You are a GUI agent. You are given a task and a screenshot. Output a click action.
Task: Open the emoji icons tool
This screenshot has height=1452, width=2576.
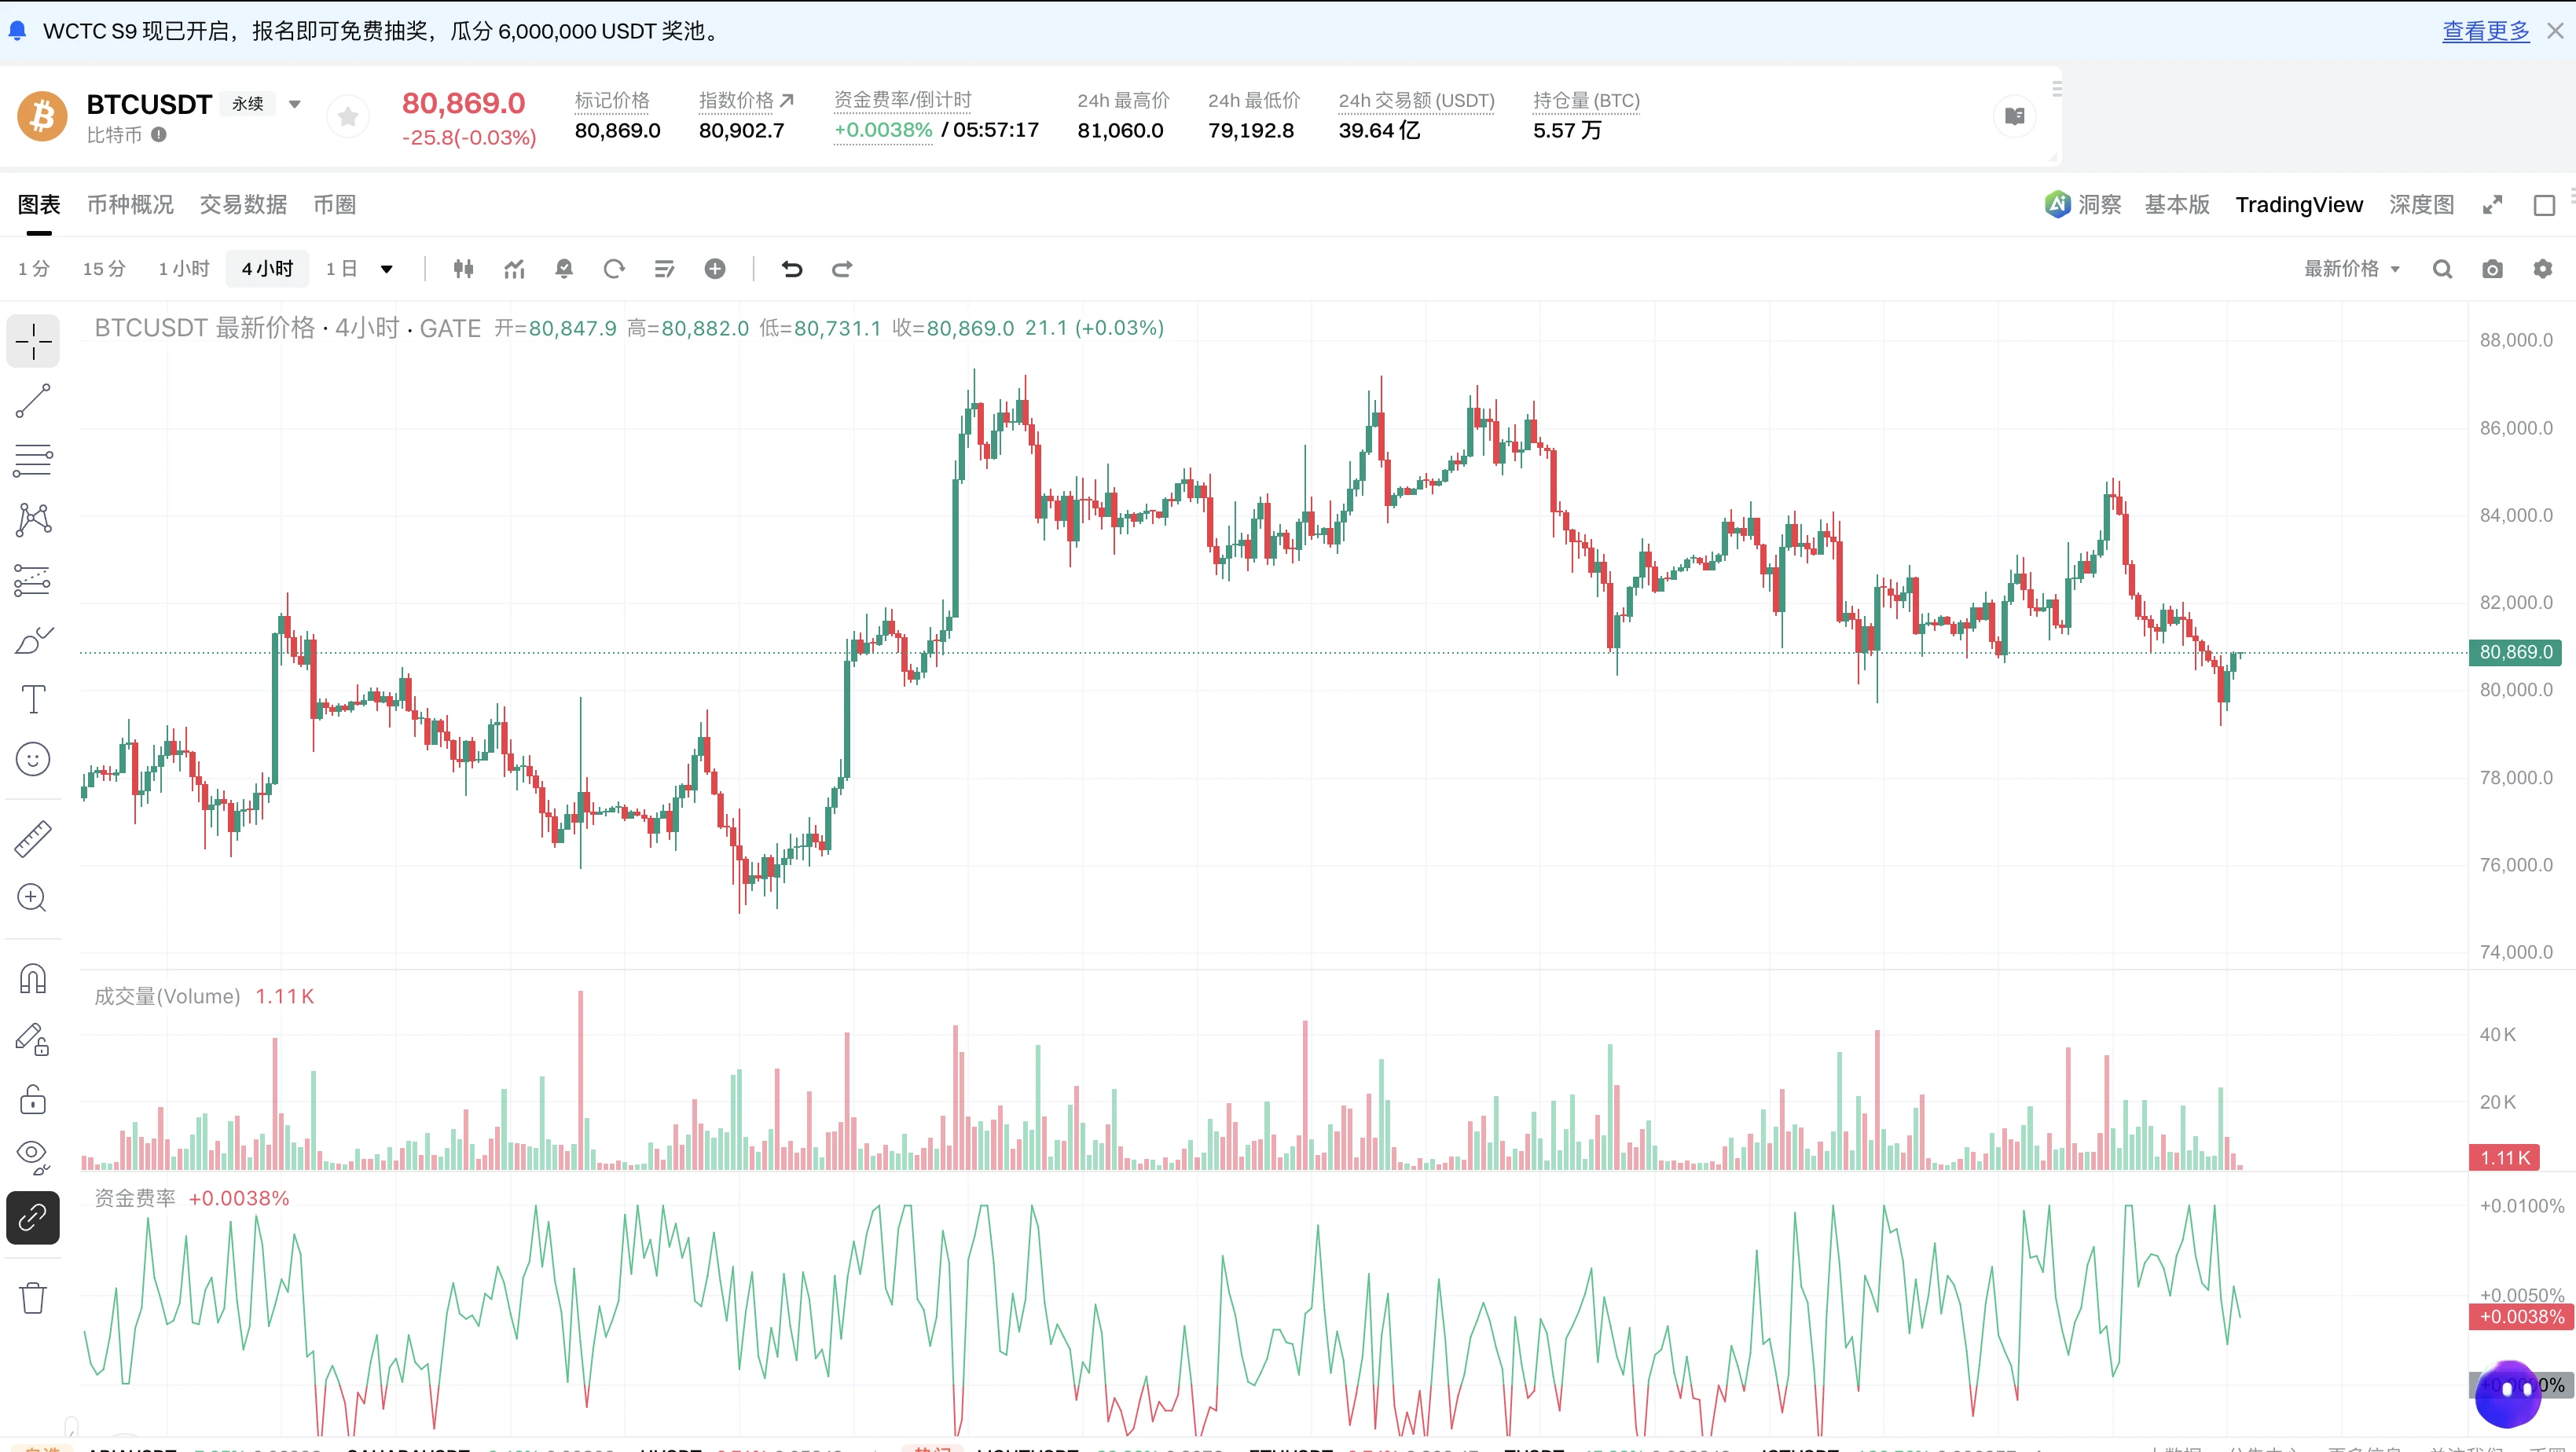point(33,759)
